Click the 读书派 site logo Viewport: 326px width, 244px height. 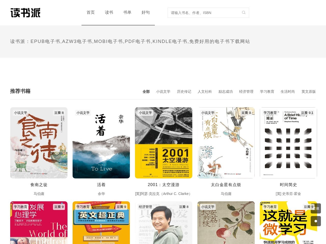coord(25,13)
